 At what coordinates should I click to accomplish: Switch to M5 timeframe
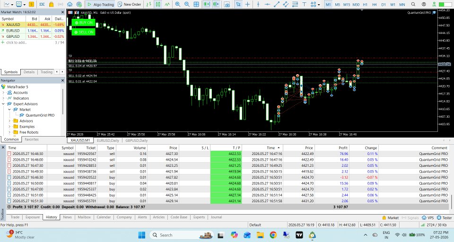point(337,4)
